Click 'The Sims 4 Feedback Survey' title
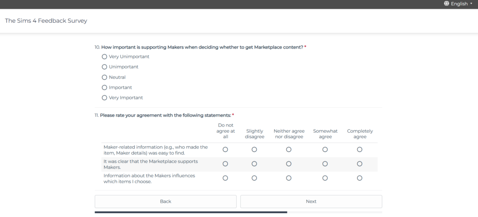The height and width of the screenshot is (217, 478). [46, 20]
